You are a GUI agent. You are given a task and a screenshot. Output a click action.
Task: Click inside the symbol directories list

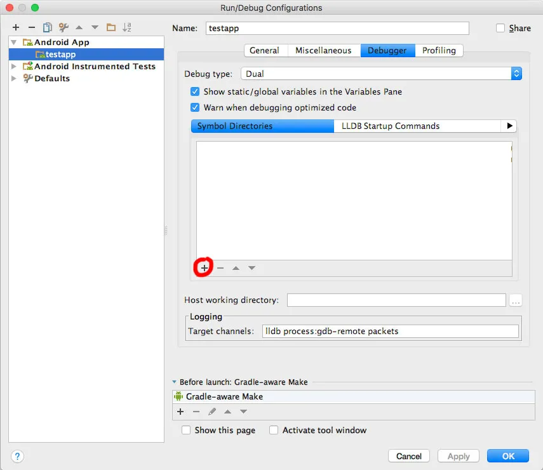pyautogui.click(x=354, y=201)
